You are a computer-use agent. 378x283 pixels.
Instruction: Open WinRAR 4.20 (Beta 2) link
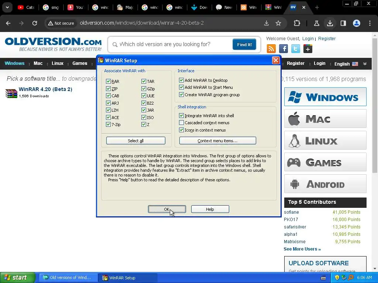coord(45,89)
